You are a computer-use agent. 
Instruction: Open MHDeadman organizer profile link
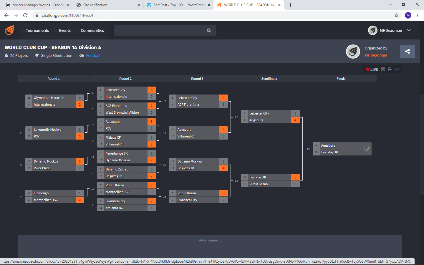376,55
